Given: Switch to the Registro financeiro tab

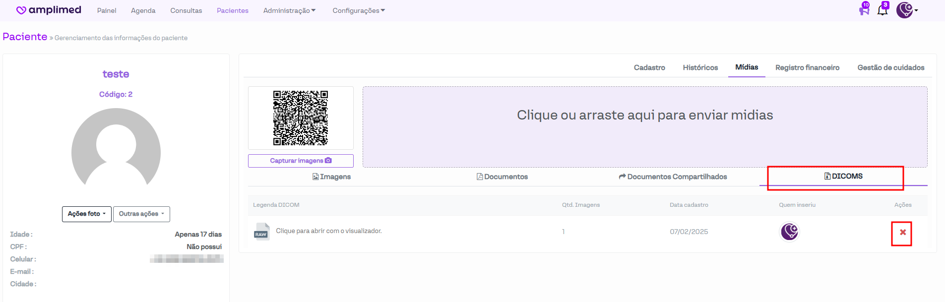Looking at the screenshot, I should pos(807,67).
